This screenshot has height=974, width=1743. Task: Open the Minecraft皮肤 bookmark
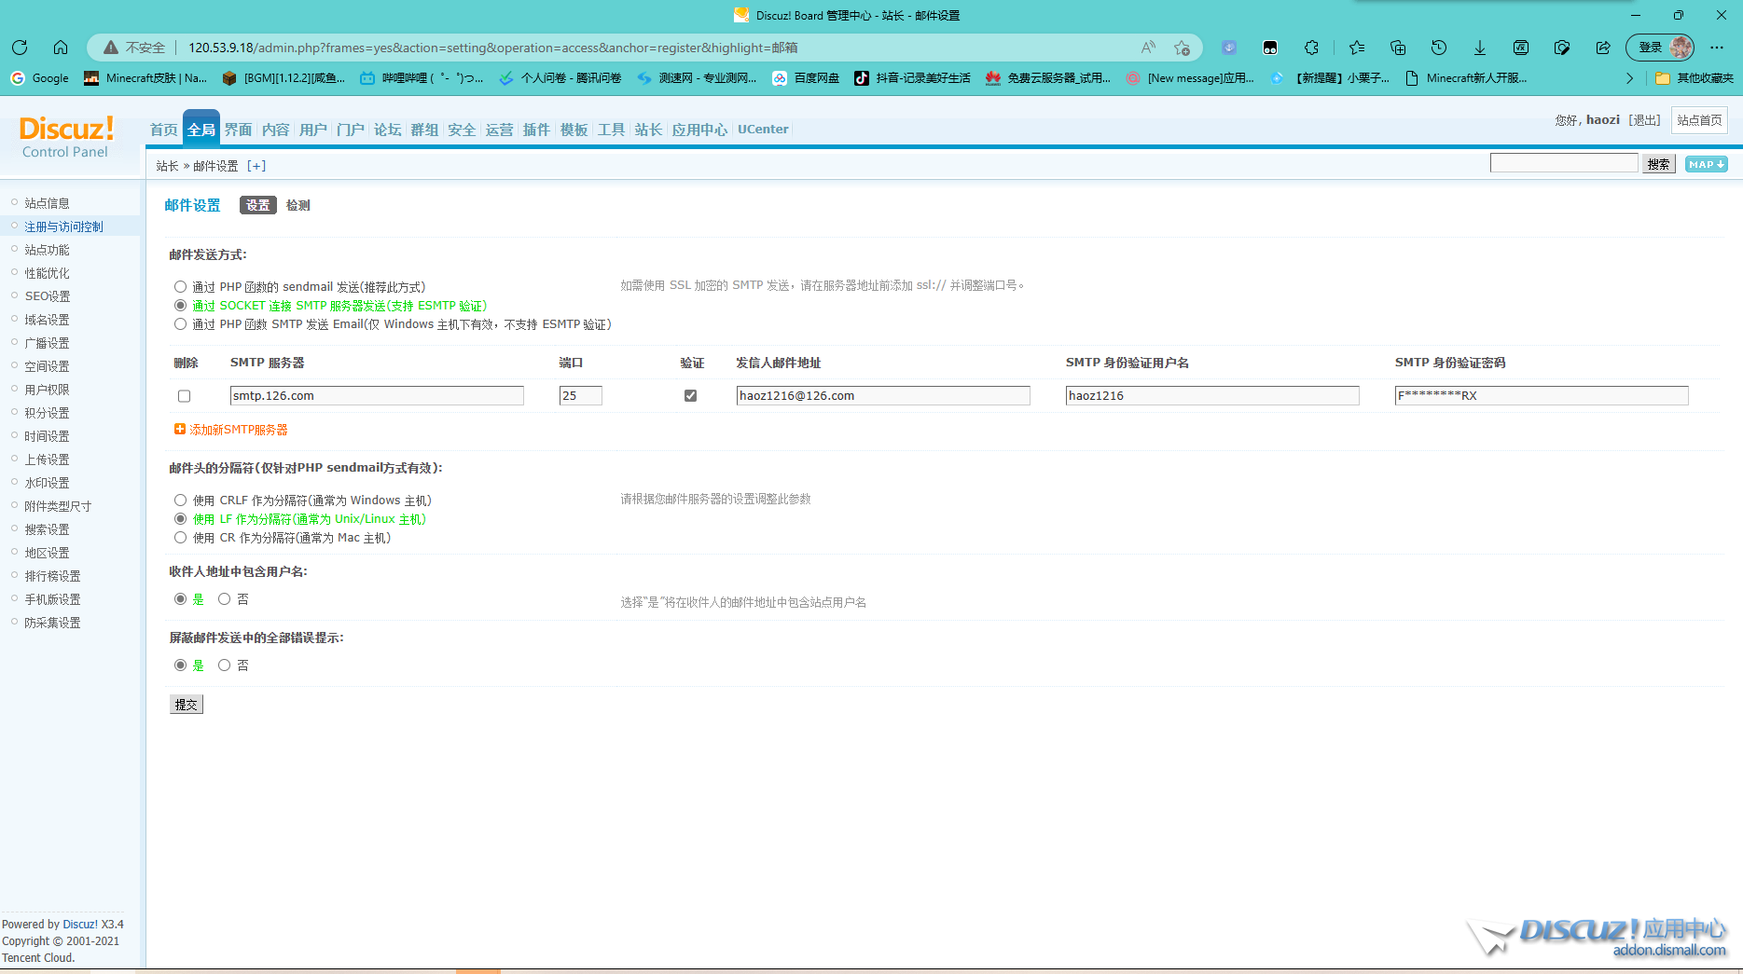point(145,78)
